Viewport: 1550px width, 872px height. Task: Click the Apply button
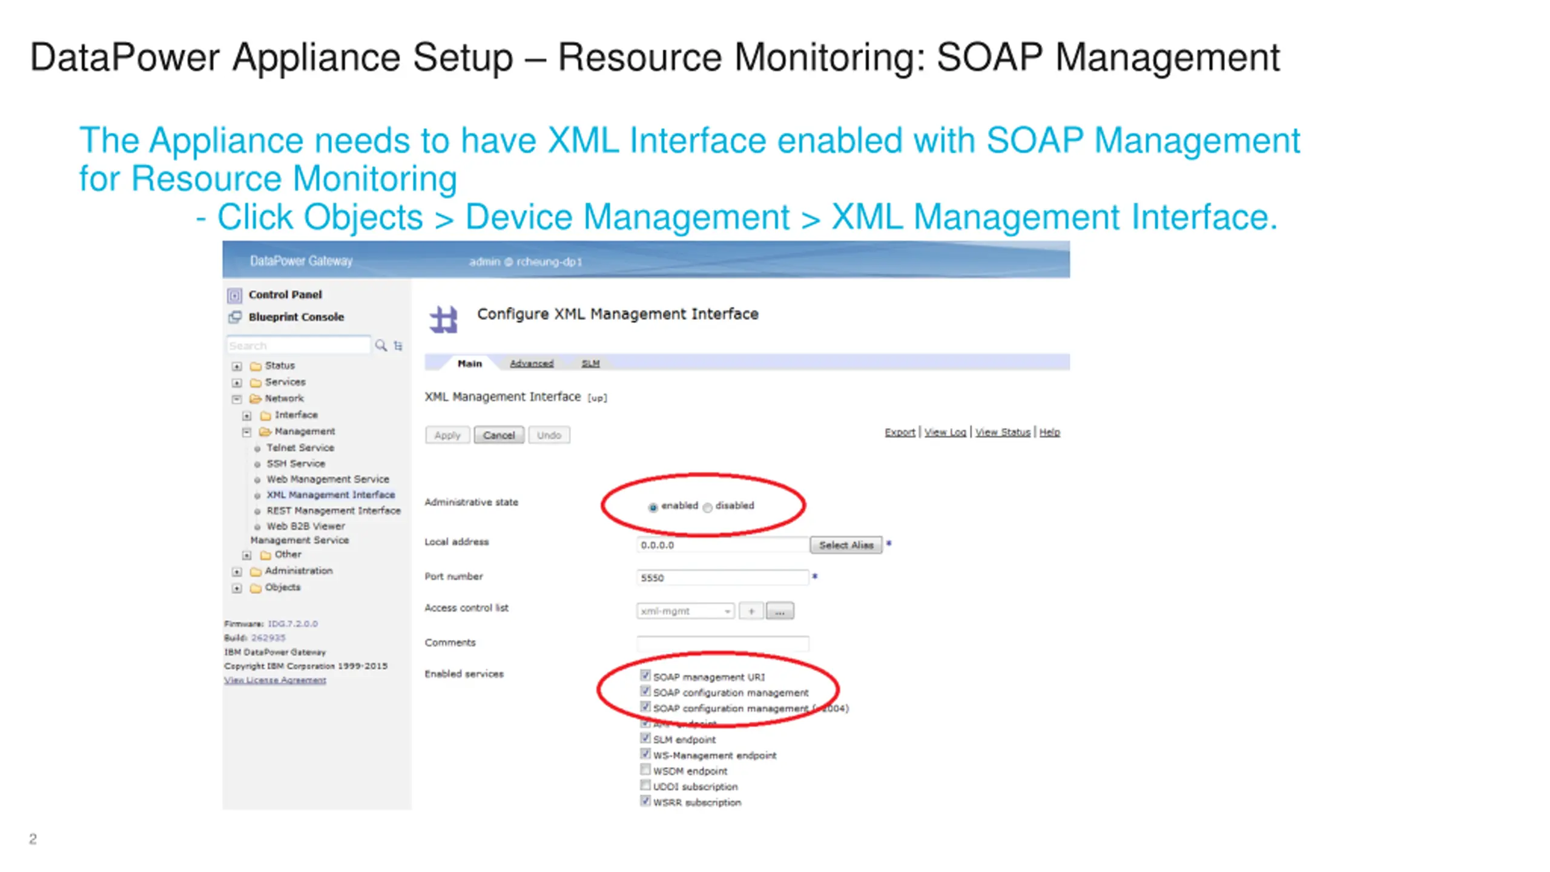click(x=447, y=435)
